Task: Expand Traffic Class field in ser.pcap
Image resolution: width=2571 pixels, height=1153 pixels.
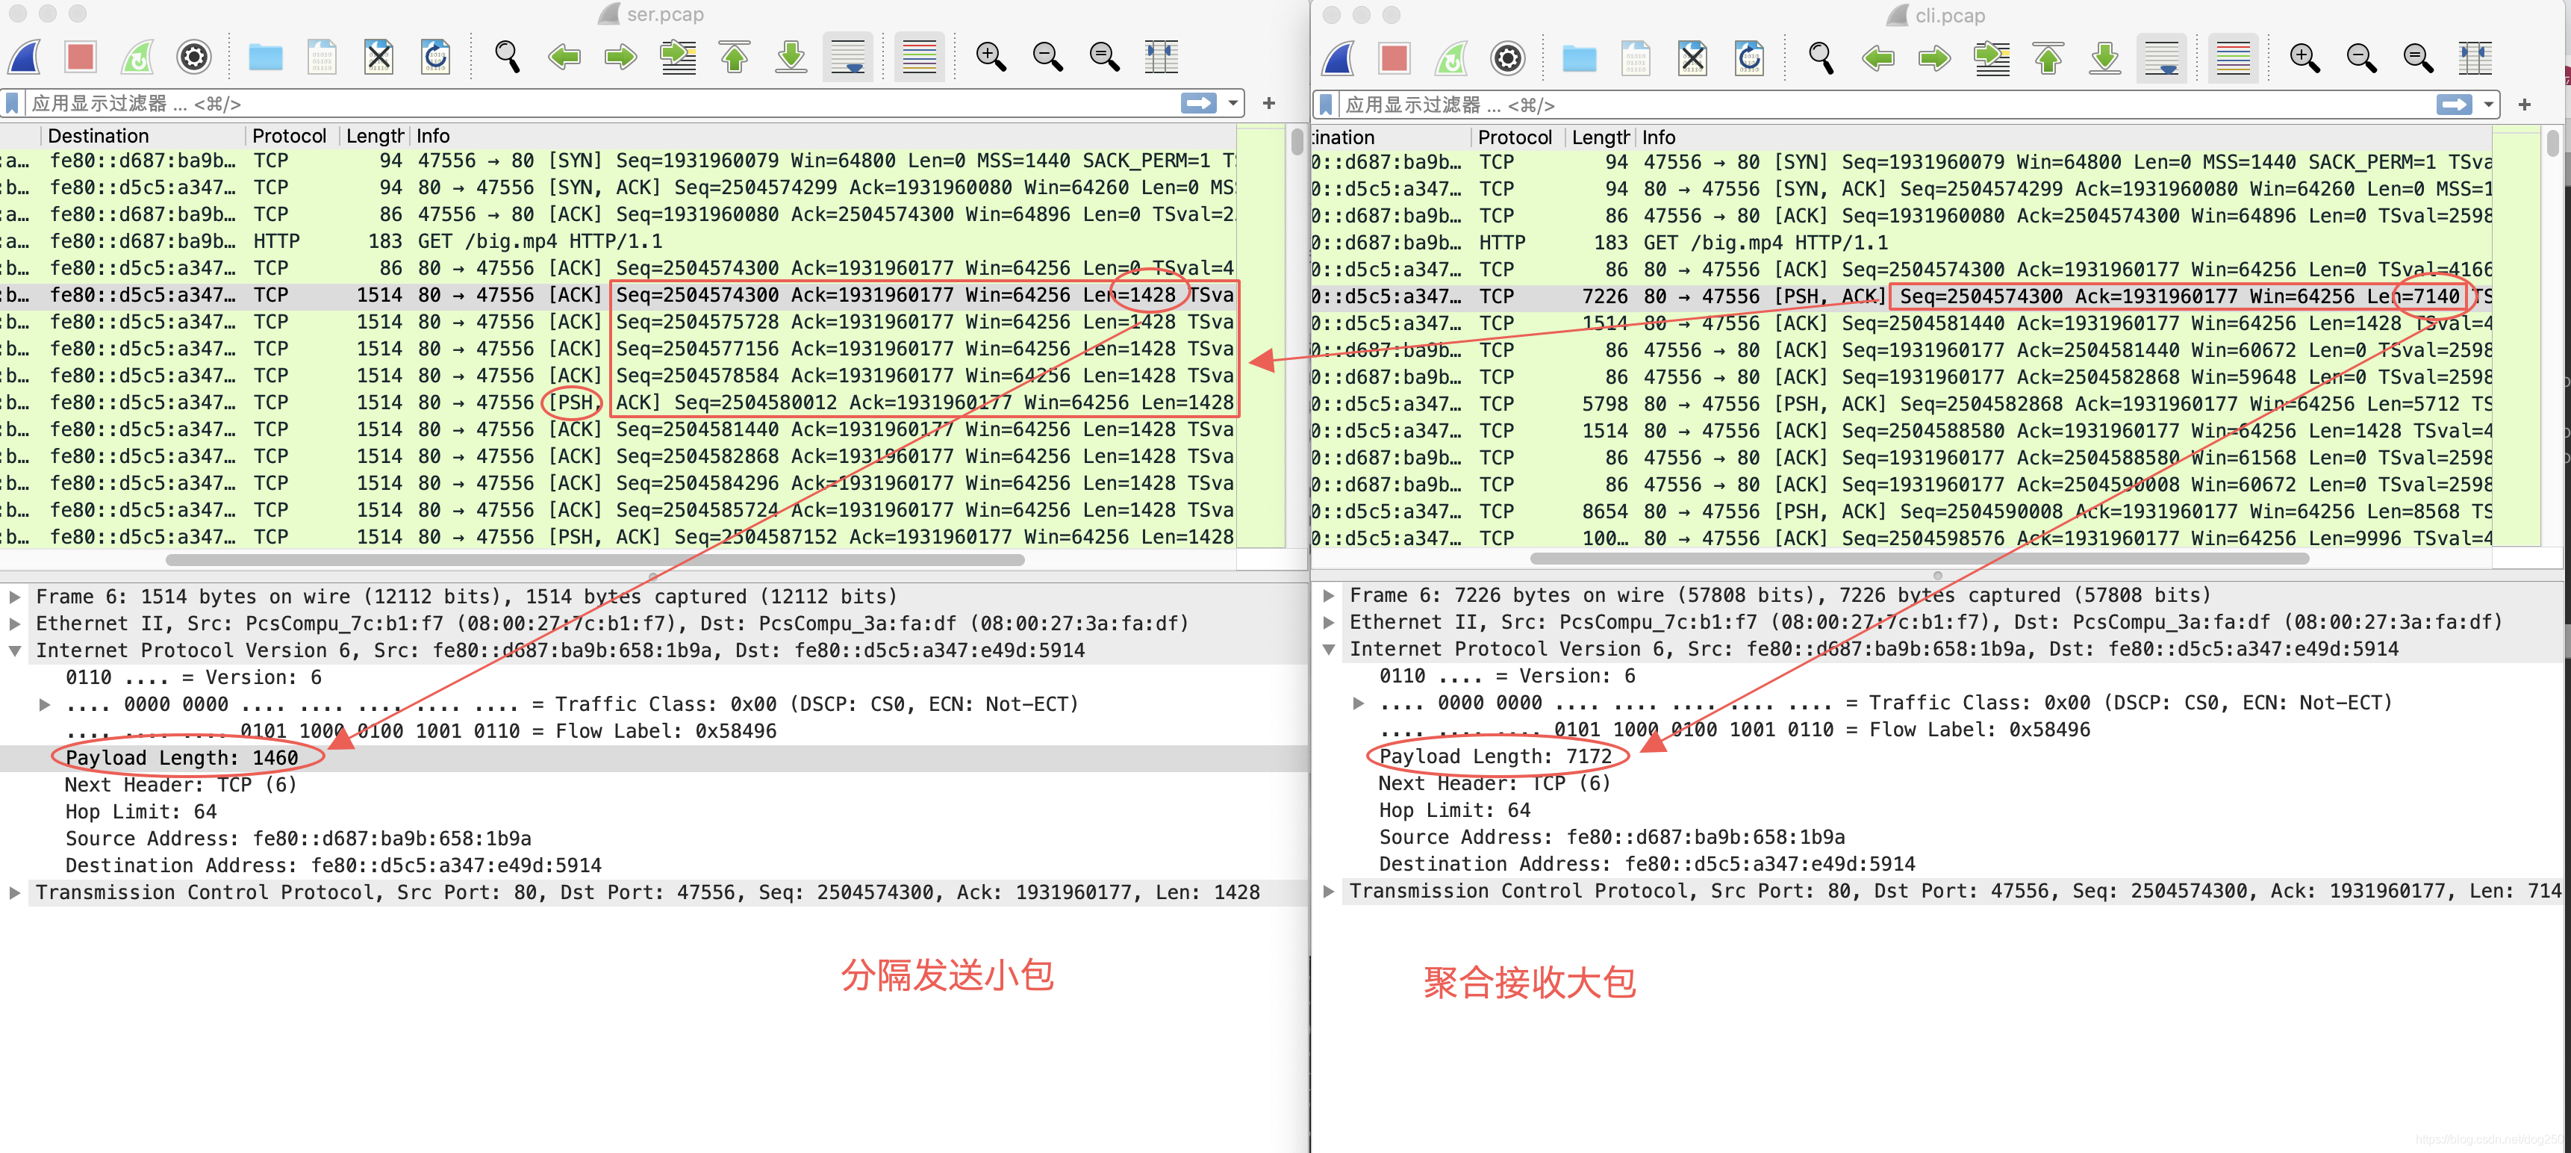Action: tap(45, 705)
